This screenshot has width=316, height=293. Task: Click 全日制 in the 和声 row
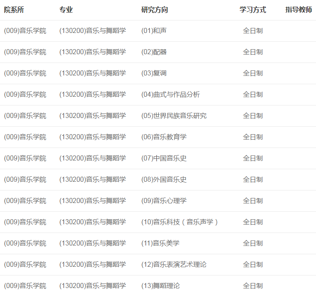pyautogui.click(x=253, y=31)
